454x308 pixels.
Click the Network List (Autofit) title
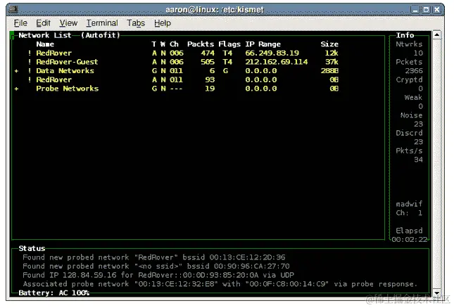click(69, 35)
